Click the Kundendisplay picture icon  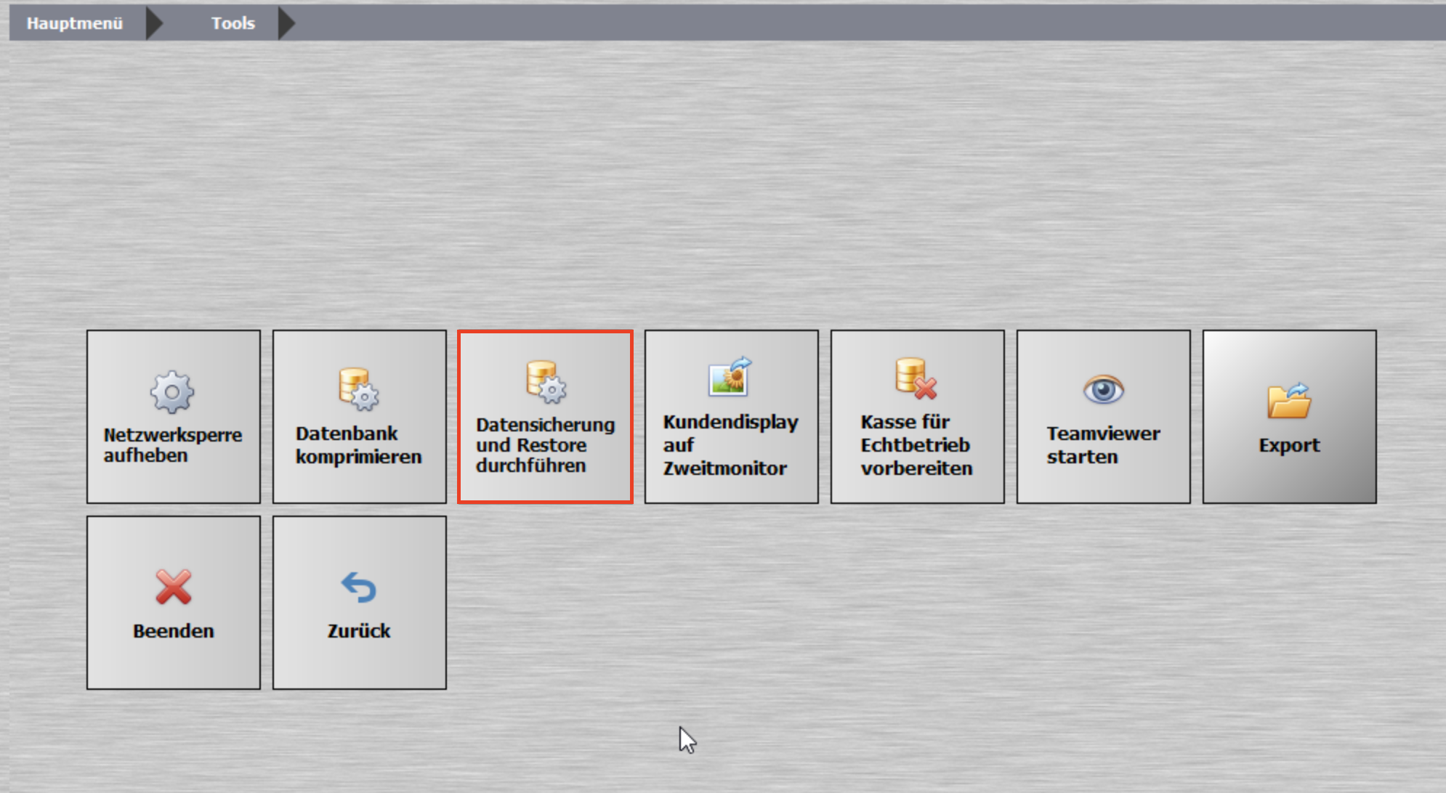click(730, 376)
